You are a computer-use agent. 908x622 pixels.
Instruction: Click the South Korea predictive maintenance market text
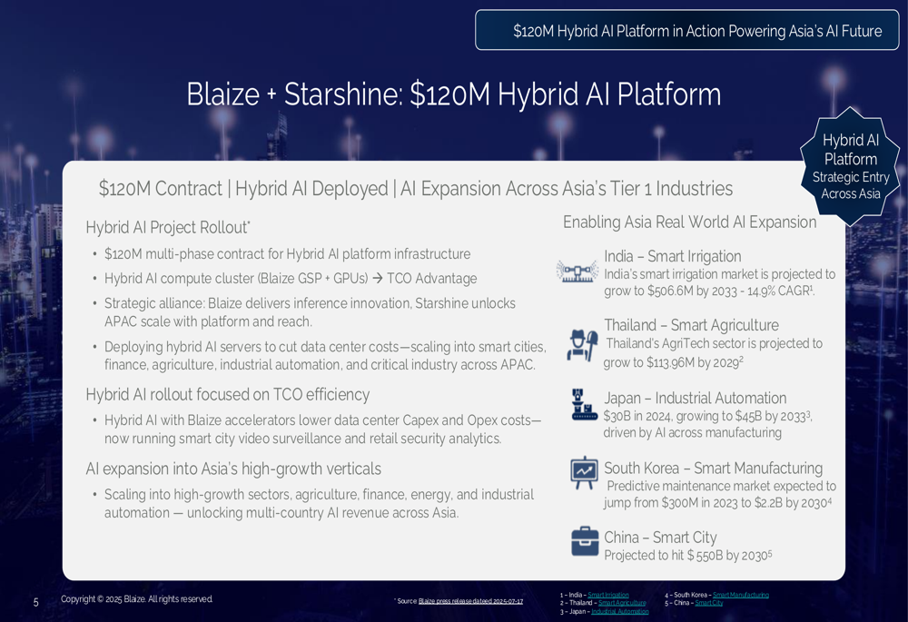(x=720, y=495)
